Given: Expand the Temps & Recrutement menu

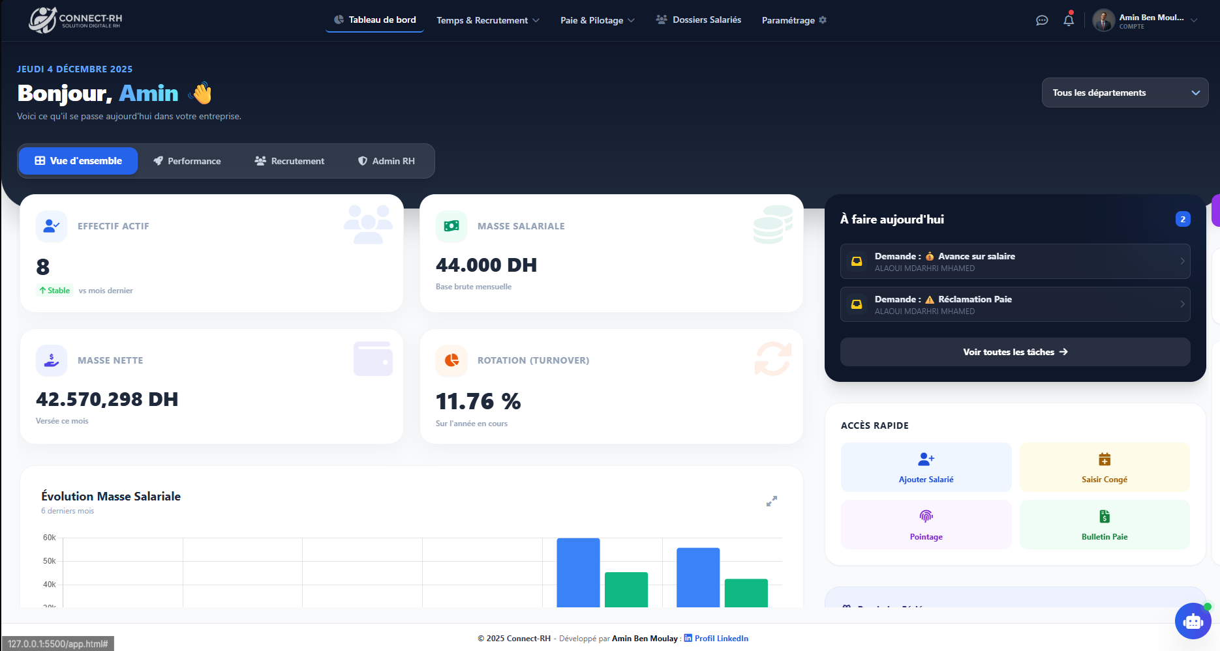Looking at the screenshot, I should (487, 20).
